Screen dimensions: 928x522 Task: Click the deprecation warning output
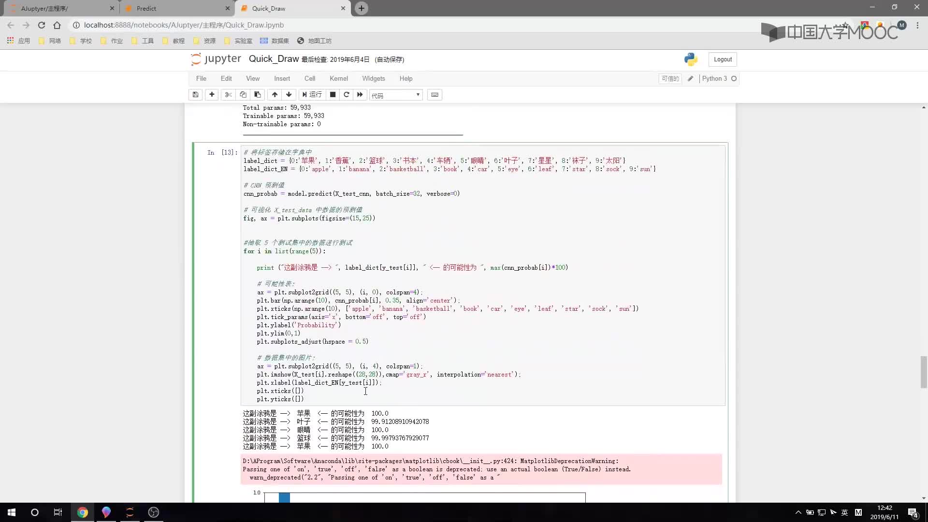(481, 469)
